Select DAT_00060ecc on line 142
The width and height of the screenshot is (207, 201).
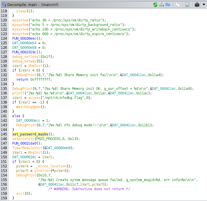pyautogui.click(x=28, y=121)
